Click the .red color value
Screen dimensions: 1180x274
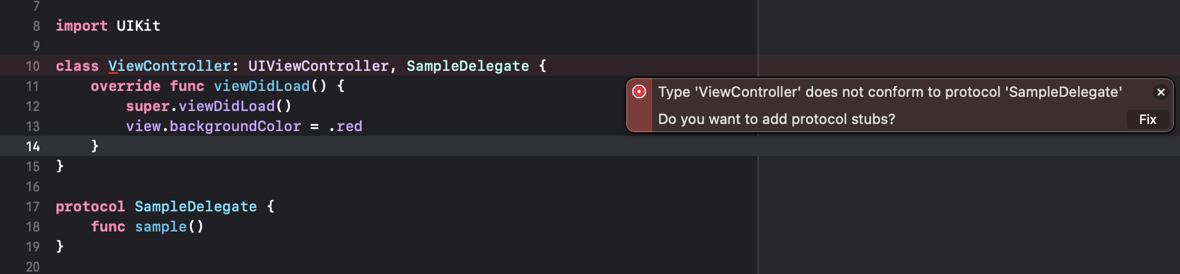tap(346, 126)
